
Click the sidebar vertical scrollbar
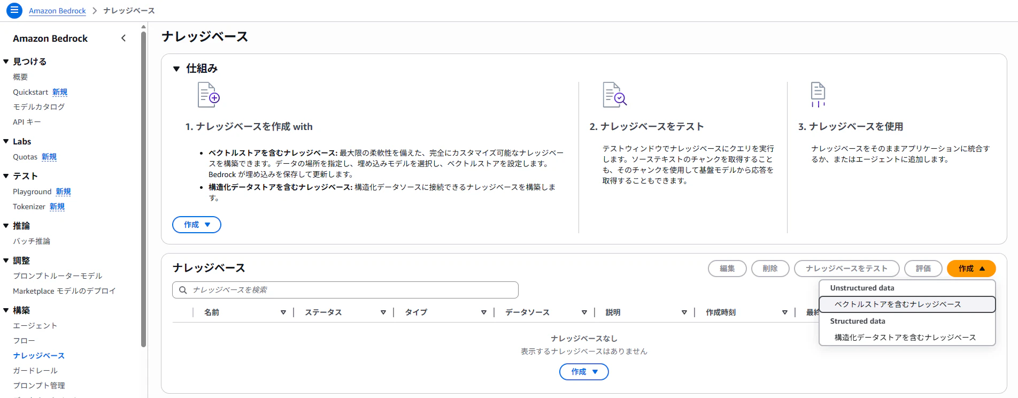[x=143, y=190]
